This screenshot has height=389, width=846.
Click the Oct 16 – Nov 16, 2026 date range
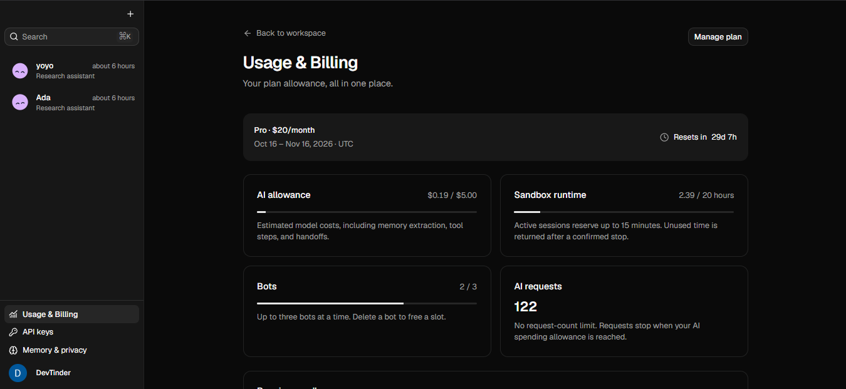295,144
